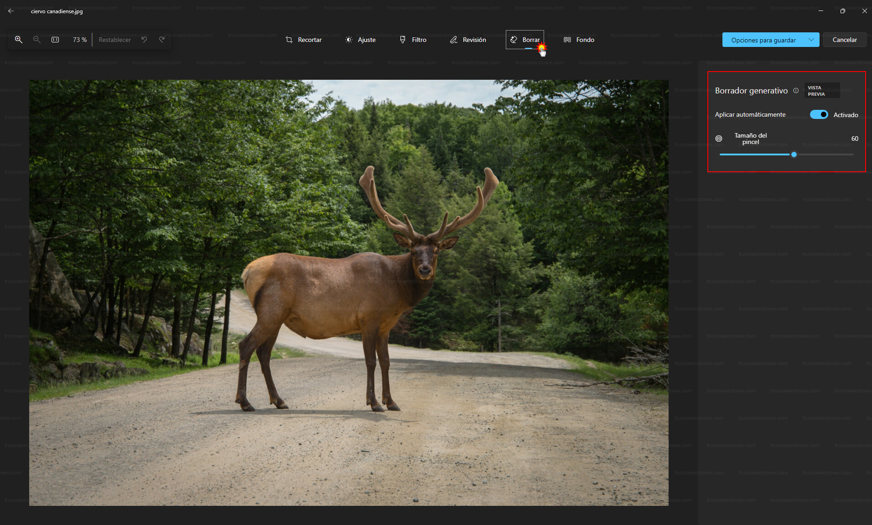Click the undo arrow icon
Image resolution: width=872 pixels, height=525 pixels.
coord(144,40)
